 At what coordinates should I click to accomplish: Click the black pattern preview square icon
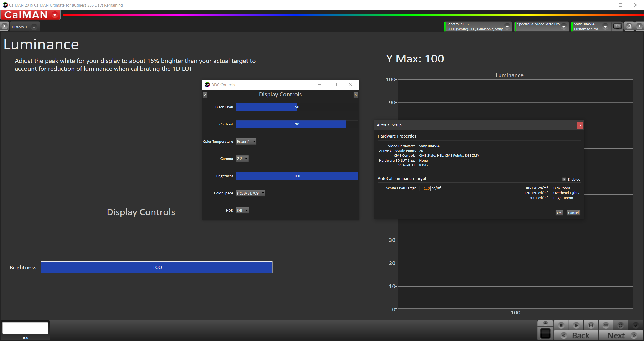pyautogui.click(x=545, y=333)
